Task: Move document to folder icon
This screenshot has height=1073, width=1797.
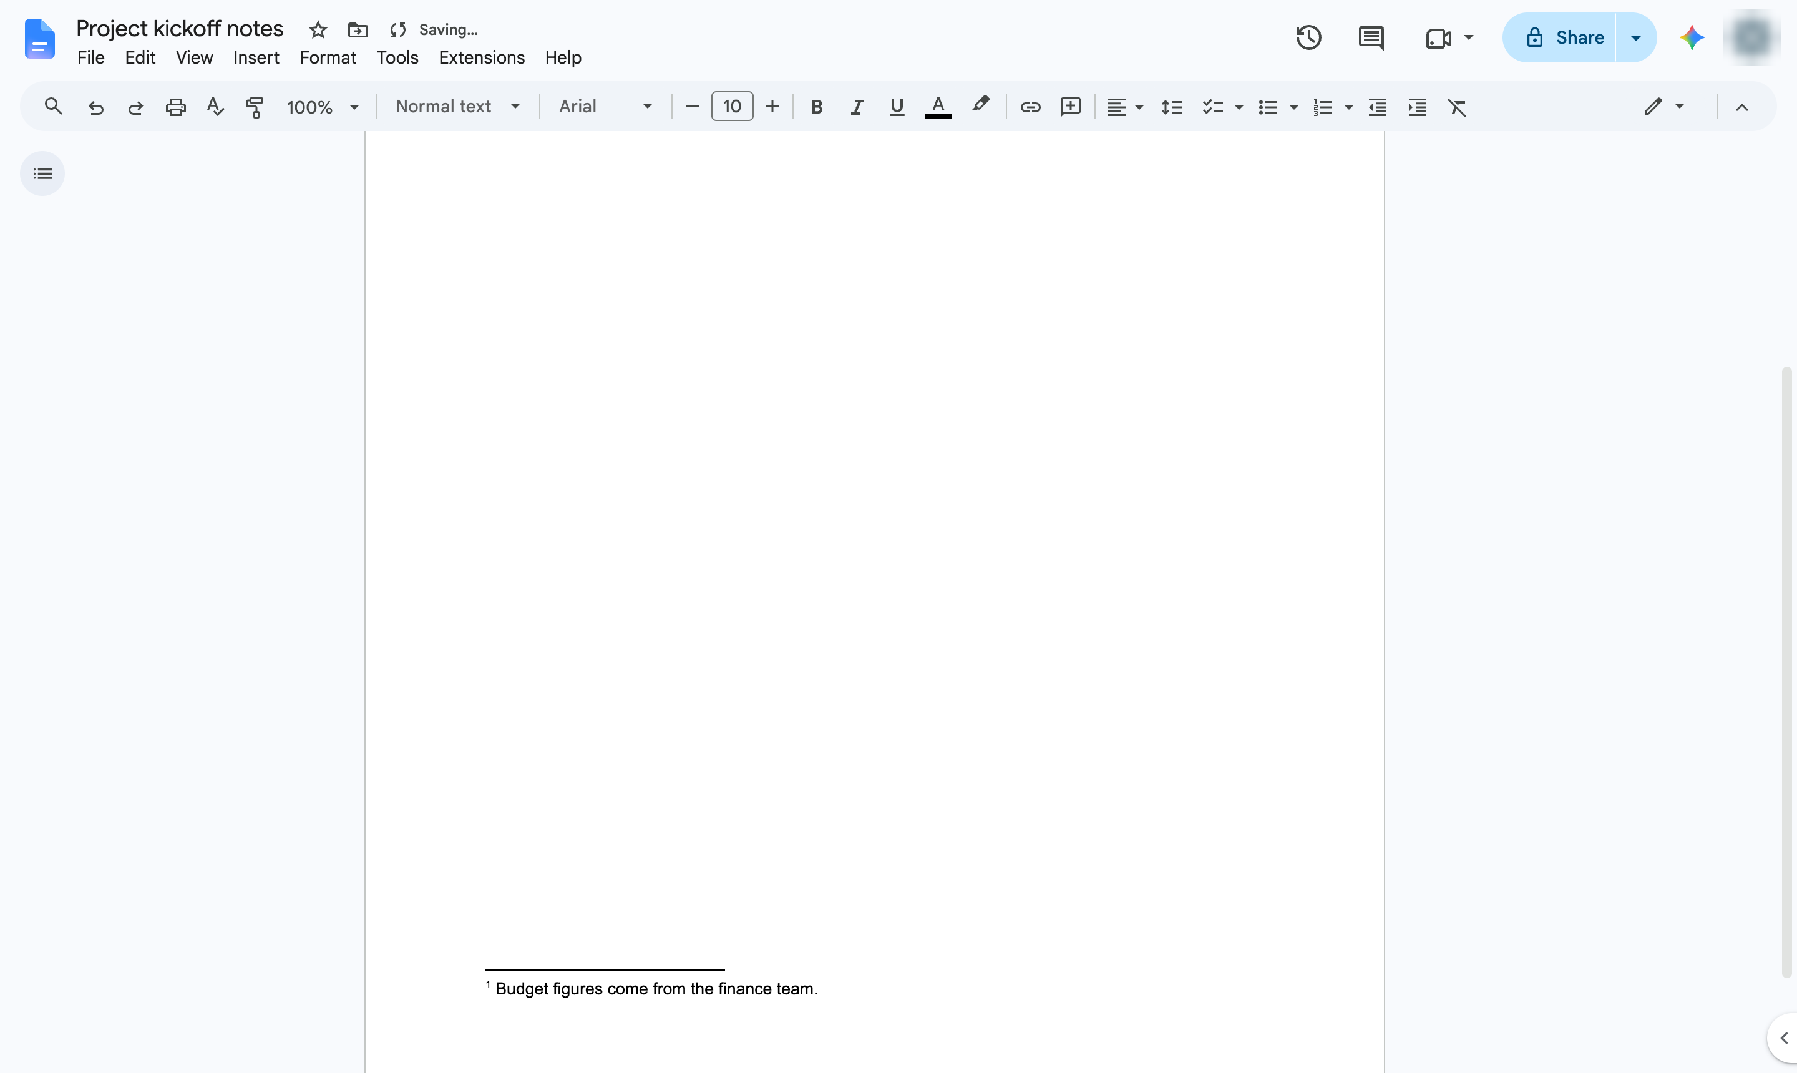Action: point(358,30)
